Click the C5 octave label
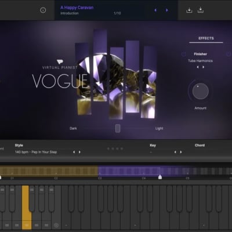Screen dimensions: 232x232 [x=187, y=178]
